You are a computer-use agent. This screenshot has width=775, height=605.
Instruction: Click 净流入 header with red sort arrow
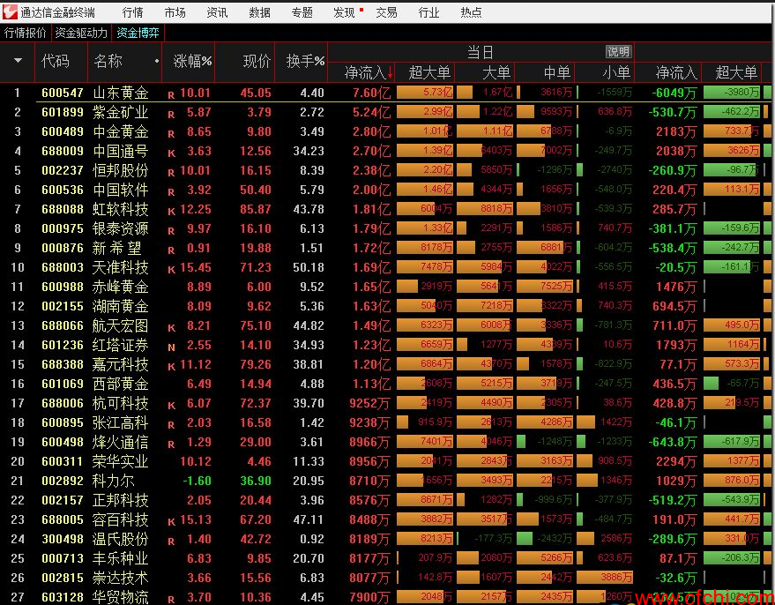[x=369, y=72]
